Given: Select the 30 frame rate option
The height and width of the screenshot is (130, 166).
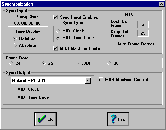Looking at the screenshot, I should (109, 63).
